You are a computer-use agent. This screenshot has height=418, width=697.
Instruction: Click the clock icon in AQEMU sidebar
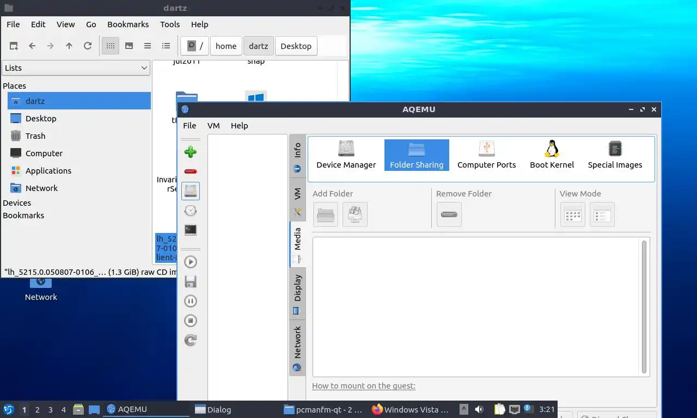(191, 211)
